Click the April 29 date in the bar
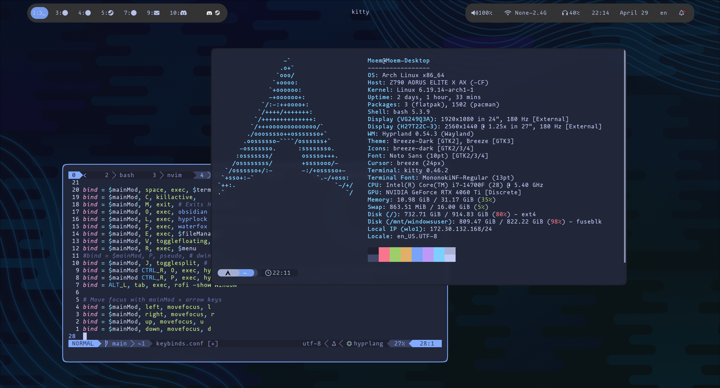 634,13
